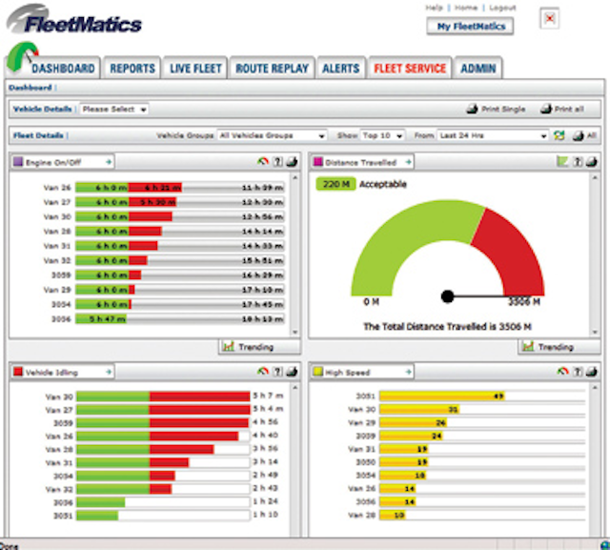610x550 pixels.
Task: Click Trending button under Engine On/Off panel
Action: 260,347
